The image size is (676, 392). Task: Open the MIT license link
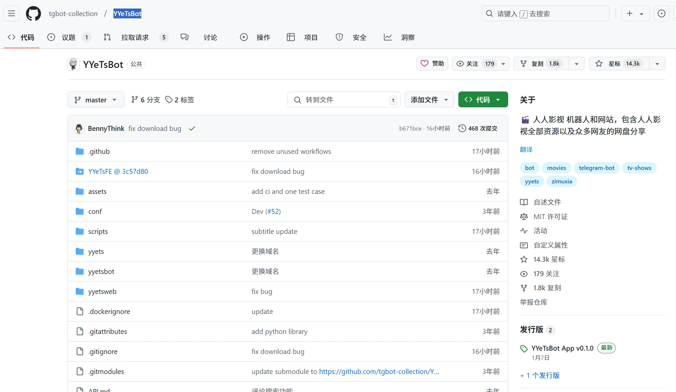550,217
